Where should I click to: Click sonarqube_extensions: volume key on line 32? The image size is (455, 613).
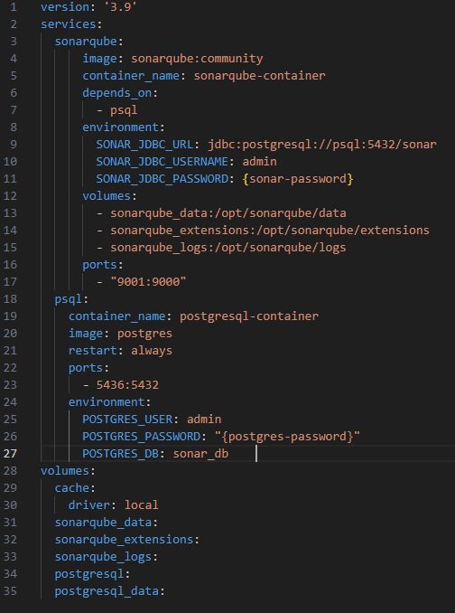pyautogui.click(x=127, y=540)
